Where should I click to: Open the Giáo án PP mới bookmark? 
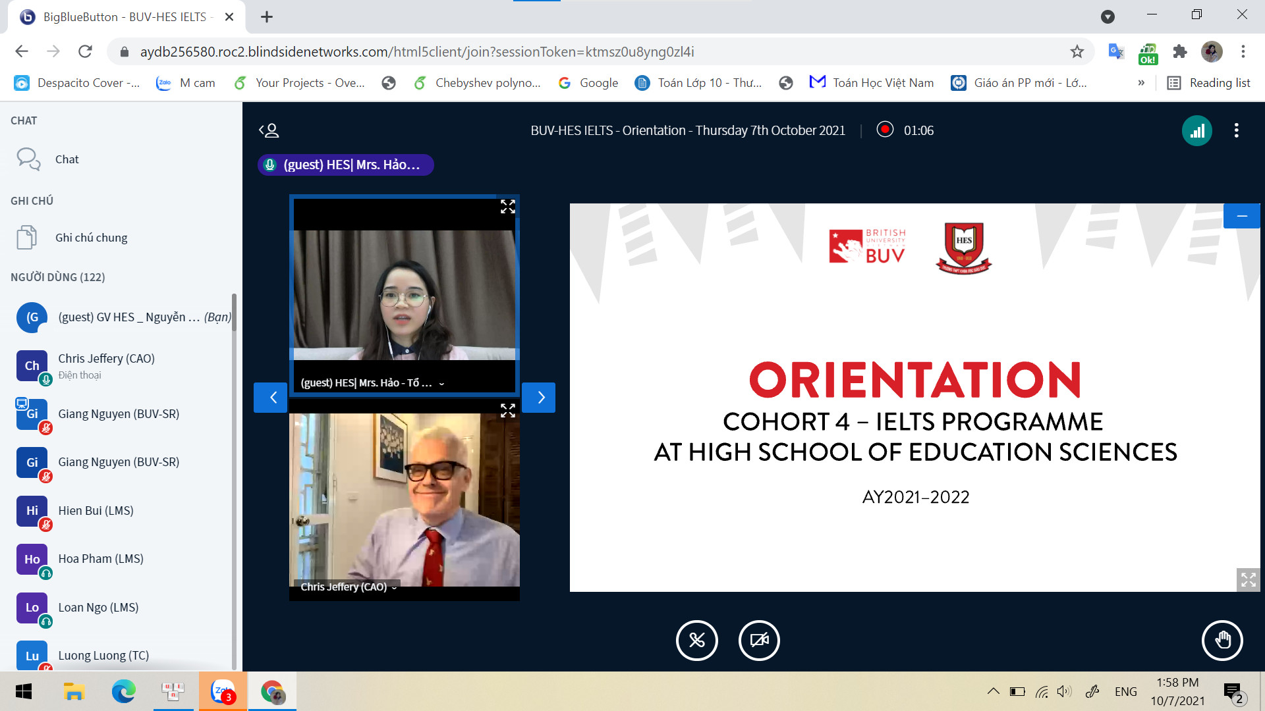coord(1019,83)
